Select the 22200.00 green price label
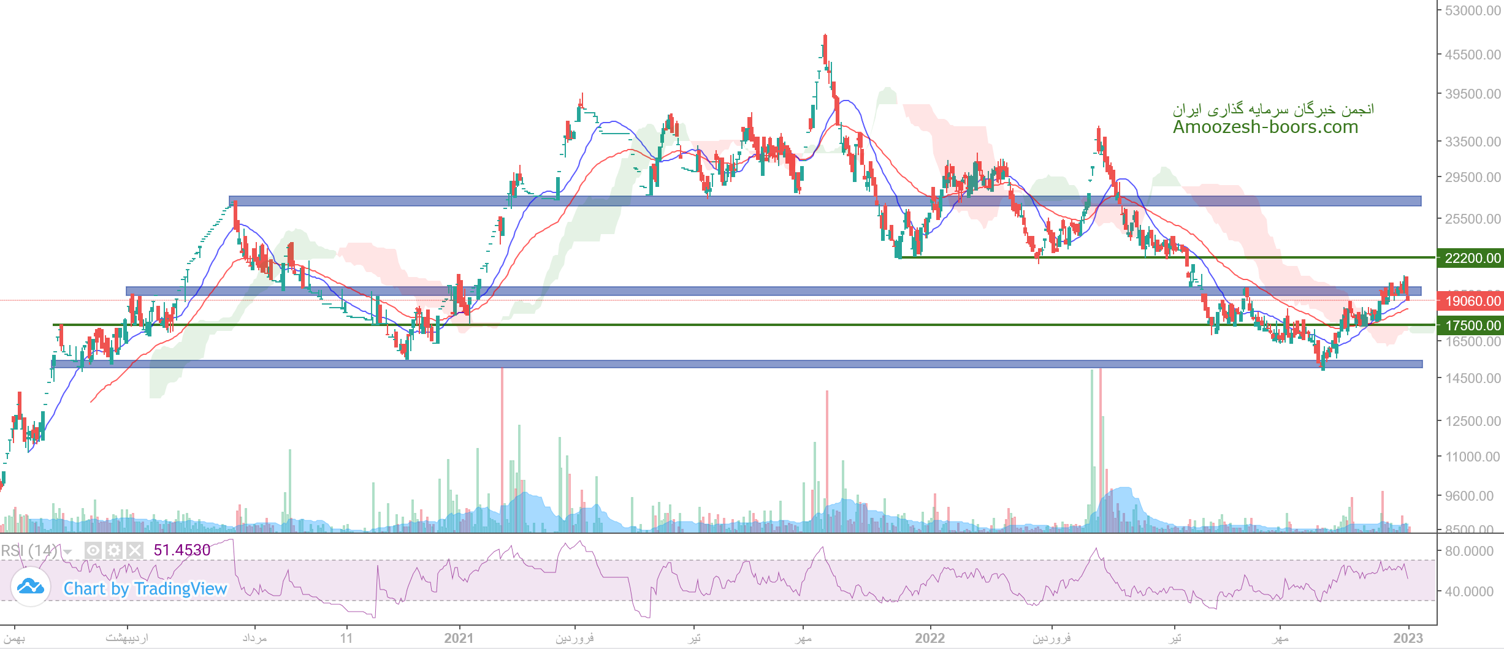Viewport: 1504px width, 649px height. click(1472, 258)
